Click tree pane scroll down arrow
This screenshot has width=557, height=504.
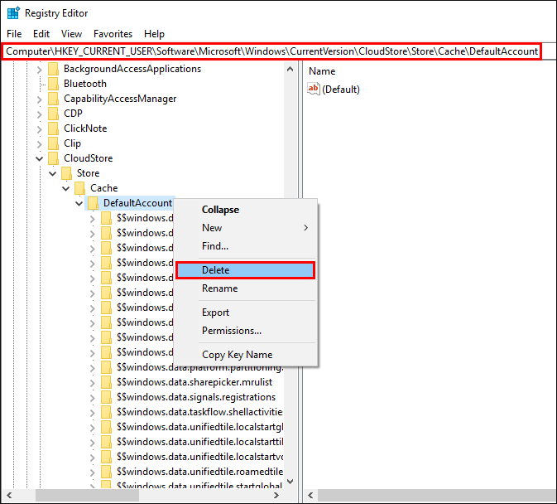tap(291, 482)
